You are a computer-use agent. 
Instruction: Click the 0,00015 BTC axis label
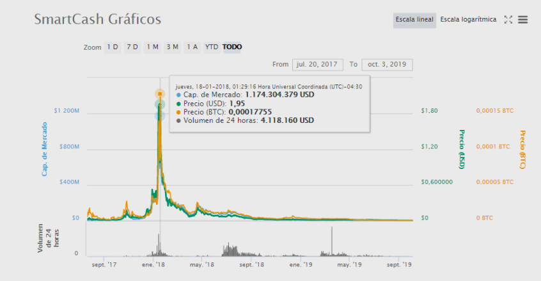point(495,111)
